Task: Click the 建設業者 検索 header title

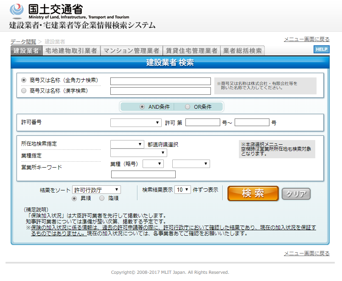Action: point(170,62)
